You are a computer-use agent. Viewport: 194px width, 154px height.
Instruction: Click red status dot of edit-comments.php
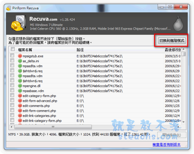point(20,106)
